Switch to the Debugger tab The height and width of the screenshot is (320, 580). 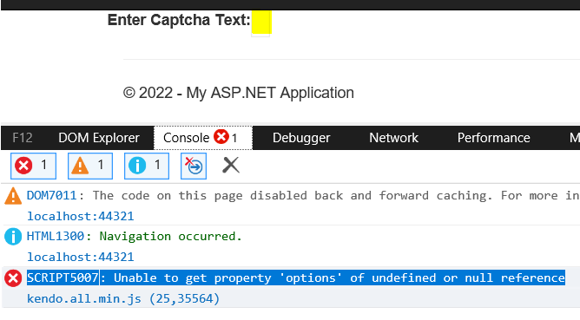coord(301,138)
